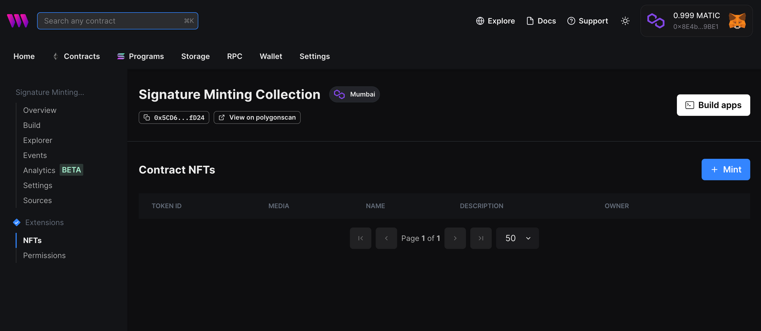Go to last page button
This screenshot has height=331, width=761.
click(x=481, y=238)
